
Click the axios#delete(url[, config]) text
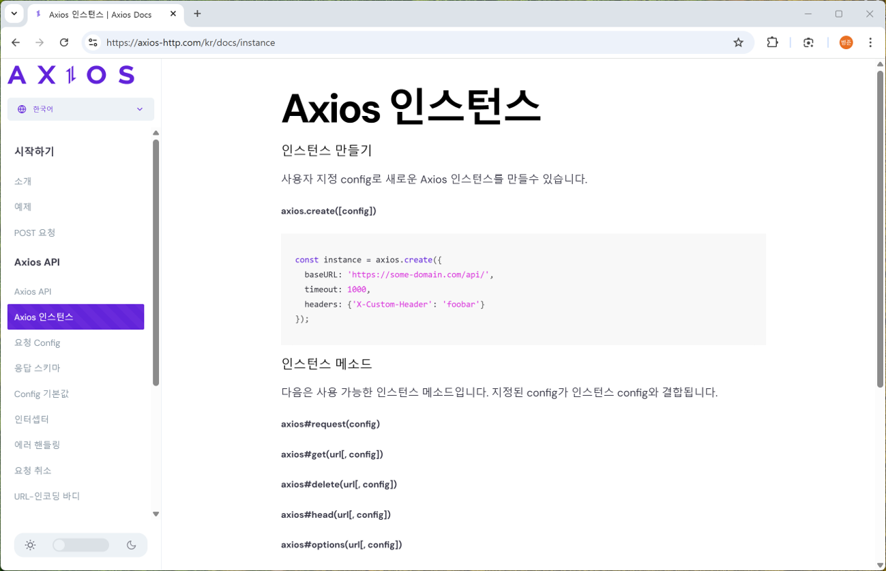339,484
